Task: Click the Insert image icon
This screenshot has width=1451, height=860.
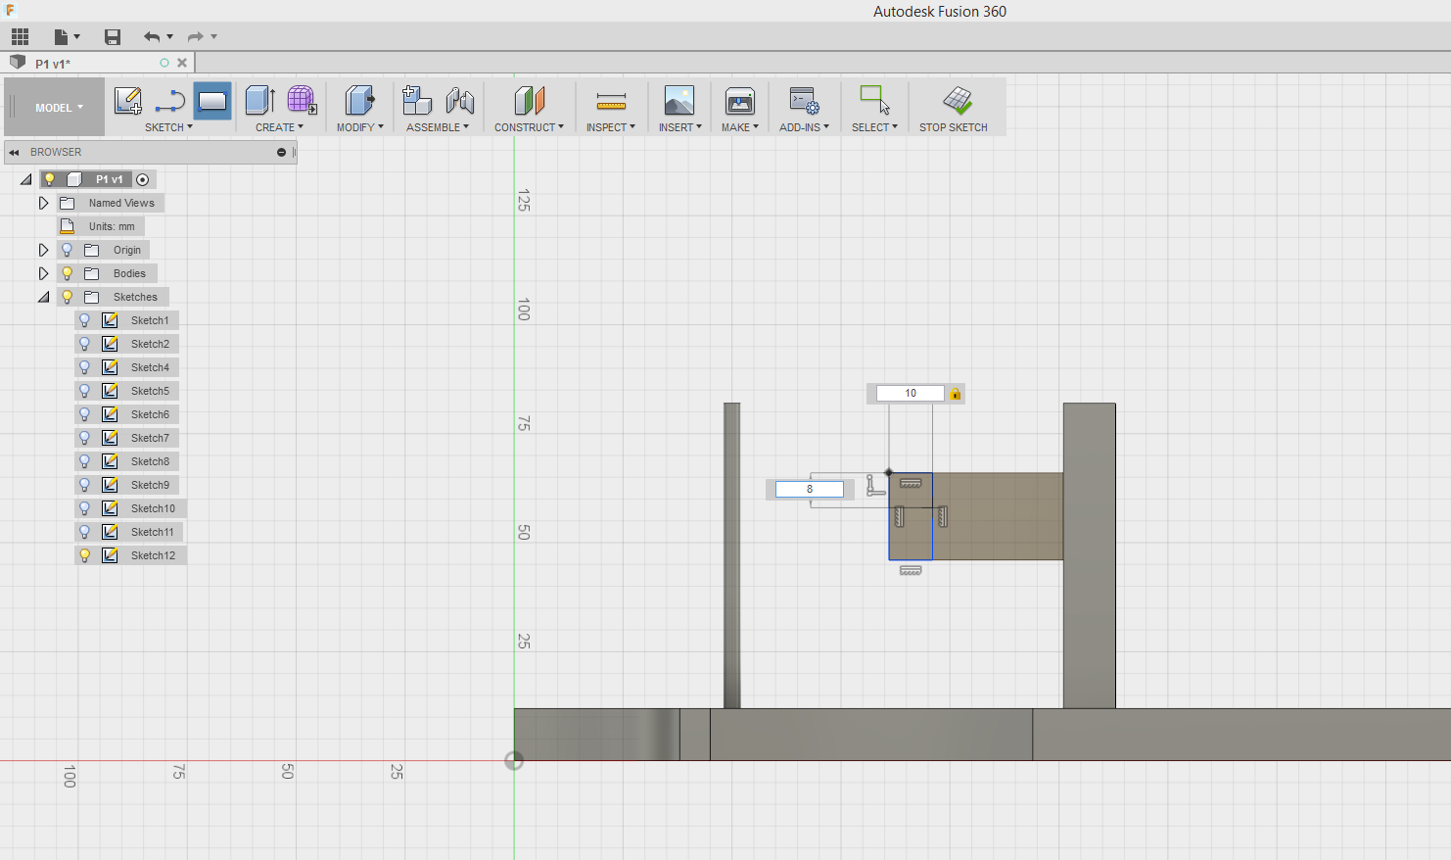Action: point(679,100)
